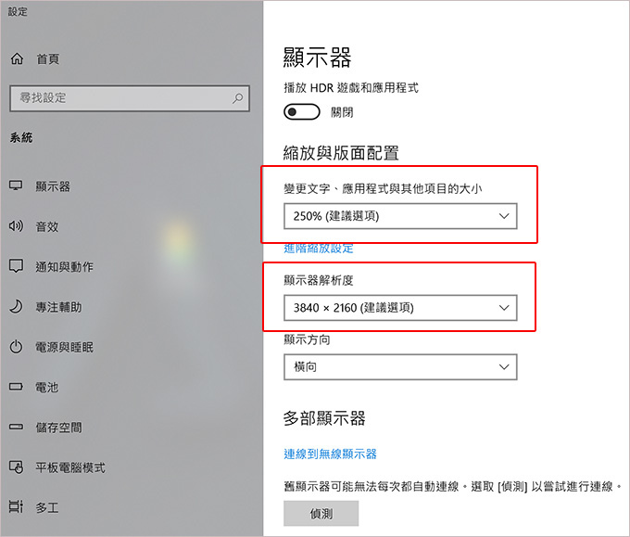Click the battery icon for 電池

coord(16,387)
